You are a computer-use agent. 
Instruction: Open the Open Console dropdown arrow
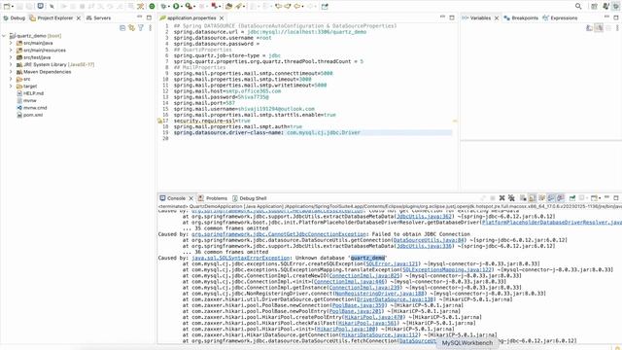point(600,198)
